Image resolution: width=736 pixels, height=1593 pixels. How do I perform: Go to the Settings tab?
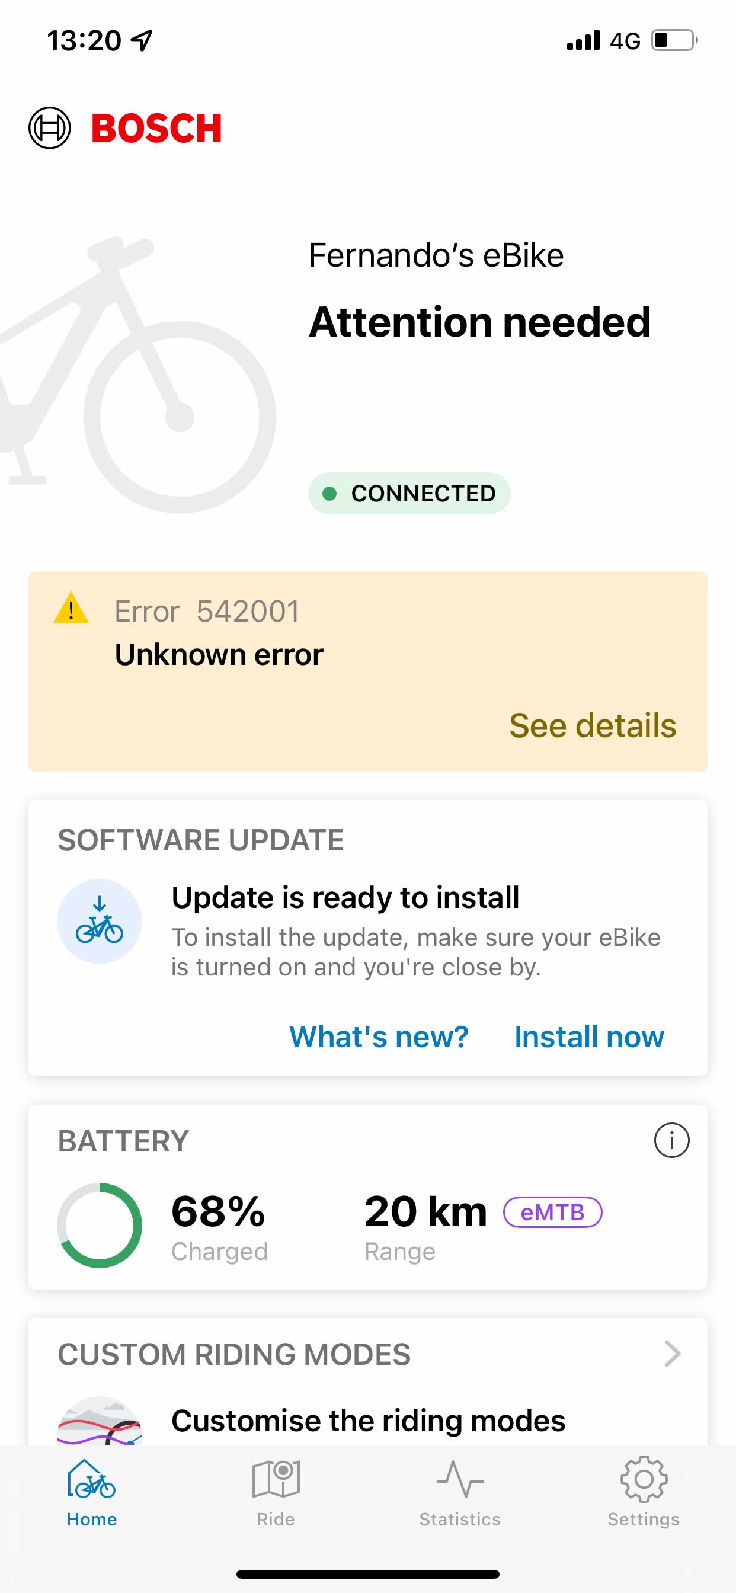[x=643, y=1492]
